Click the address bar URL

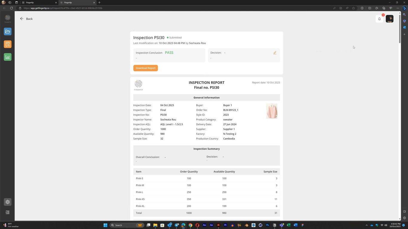pyautogui.click(x=63, y=8)
